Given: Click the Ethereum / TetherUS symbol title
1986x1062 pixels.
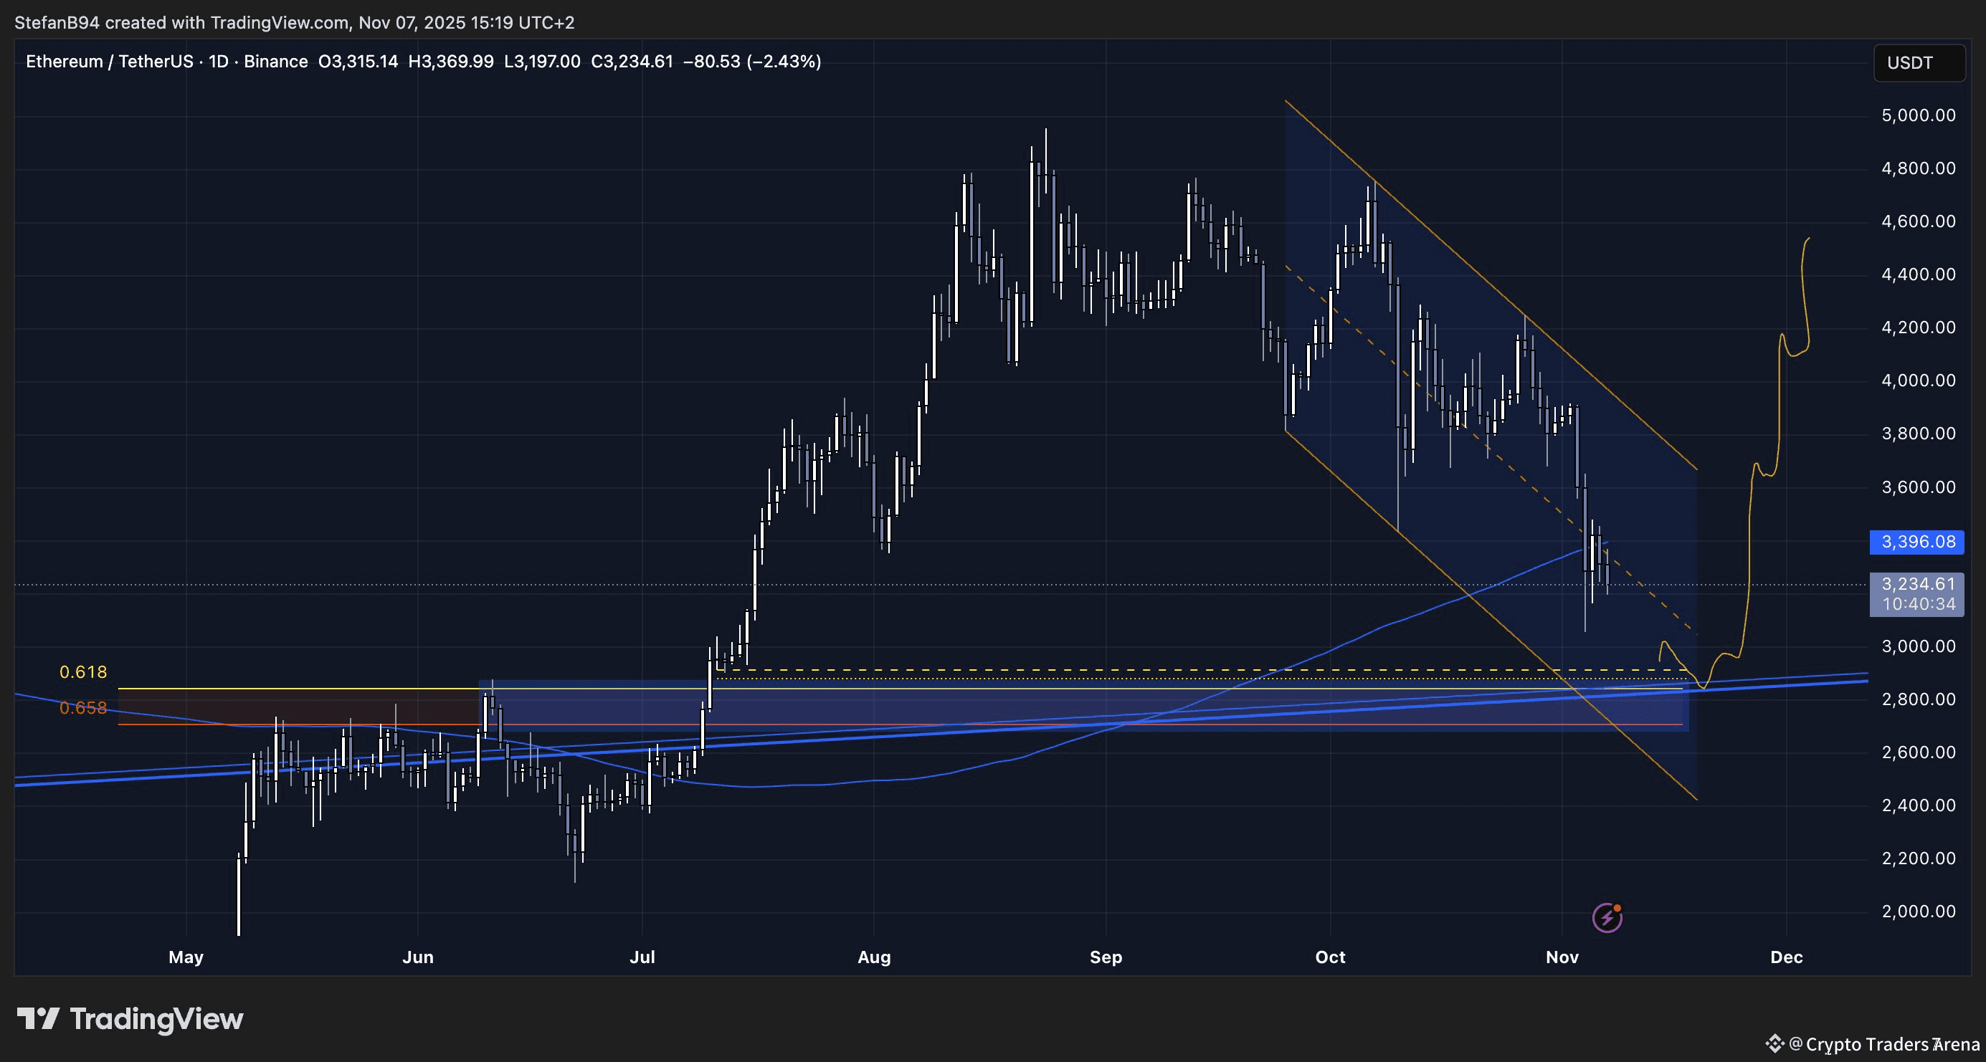Looking at the screenshot, I should point(110,62).
